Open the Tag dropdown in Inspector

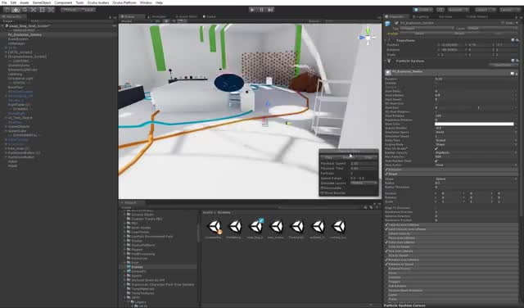point(427,29)
